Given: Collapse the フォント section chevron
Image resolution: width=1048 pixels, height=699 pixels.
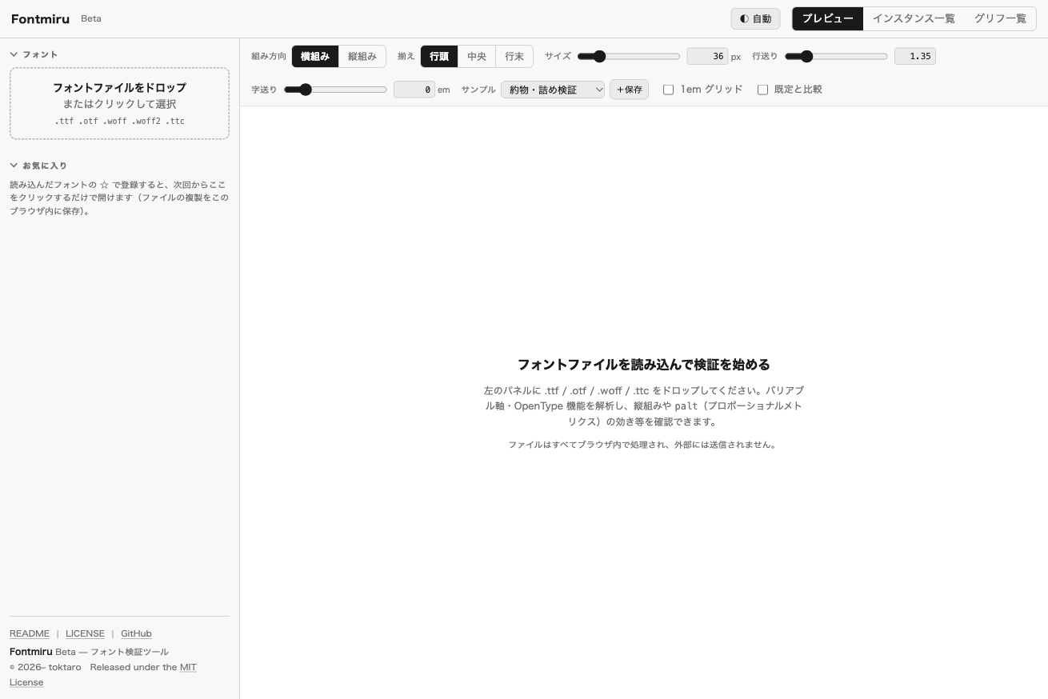Looking at the screenshot, I should coord(14,54).
